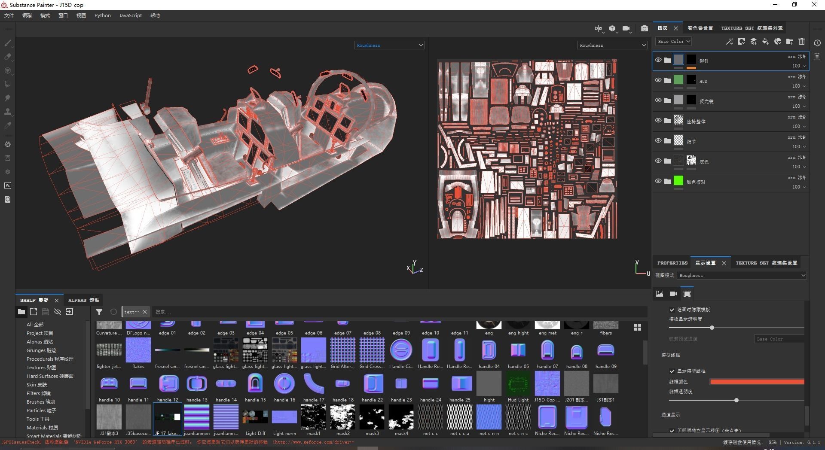Open the 编辑 menu
Viewport: 825px width, 450px height.
[27, 15]
